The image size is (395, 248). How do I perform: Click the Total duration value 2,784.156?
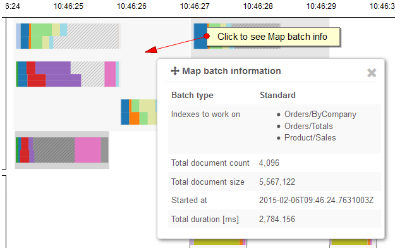[x=277, y=220]
